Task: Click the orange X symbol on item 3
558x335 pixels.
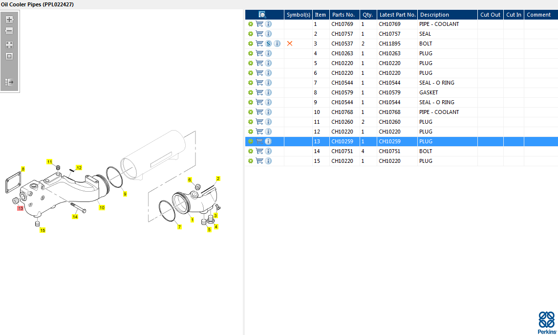Action: pyautogui.click(x=290, y=44)
